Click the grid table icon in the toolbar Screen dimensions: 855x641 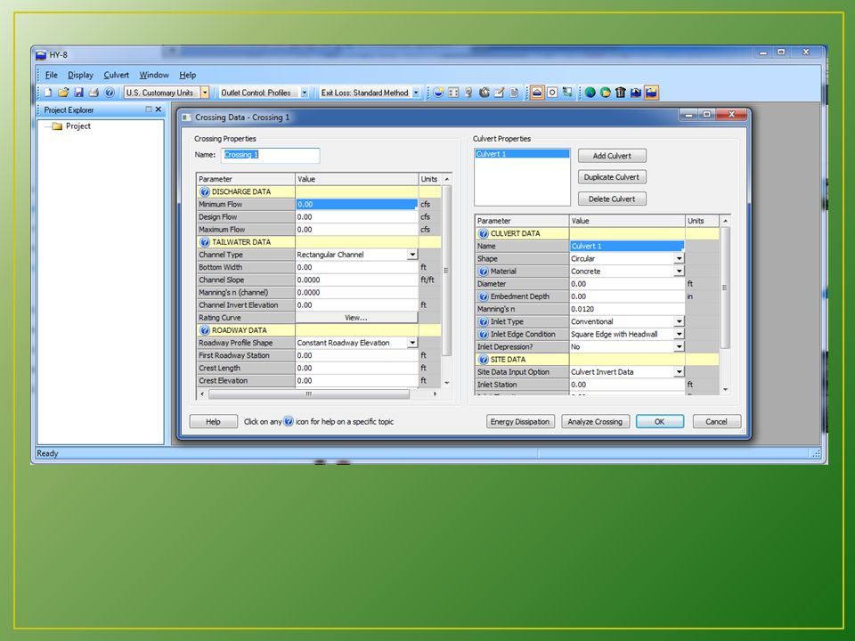pyautogui.click(x=453, y=93)
